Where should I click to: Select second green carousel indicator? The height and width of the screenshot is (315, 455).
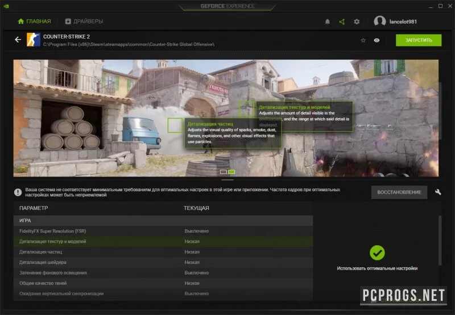(231, 171)
